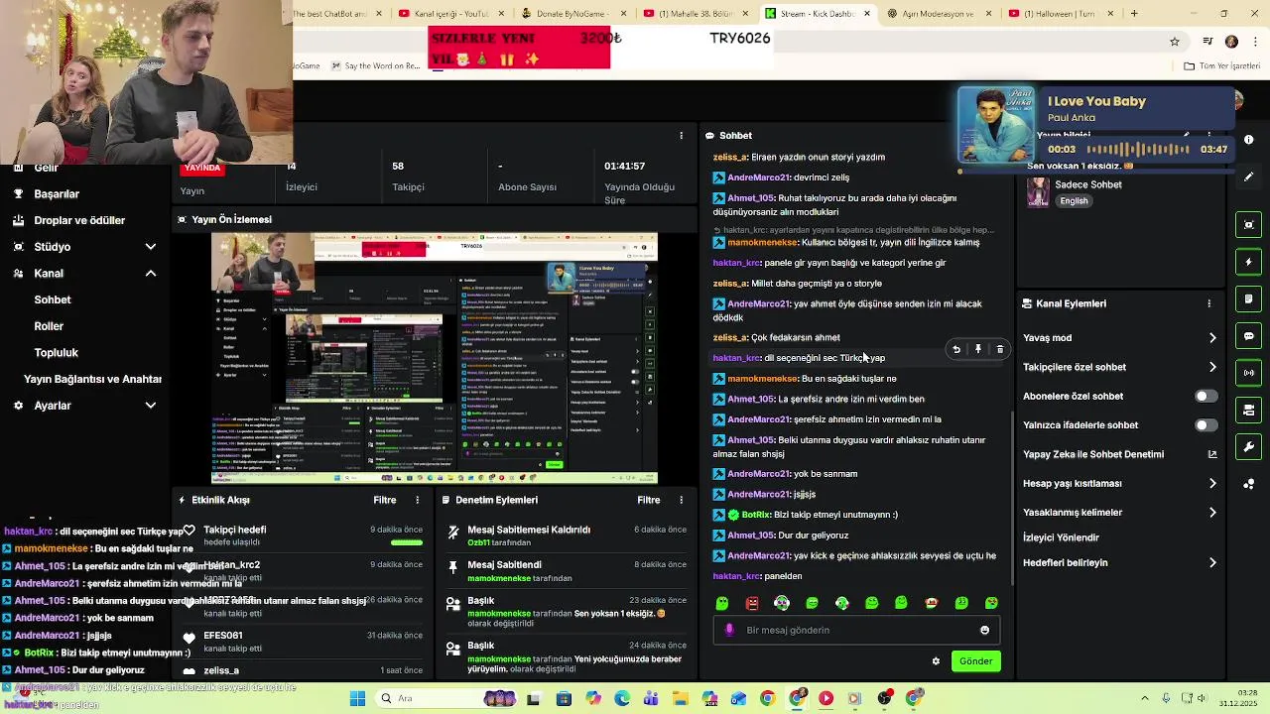
Task: Toggle the channel actions panel icon
Action: (x=1249, y=410)
